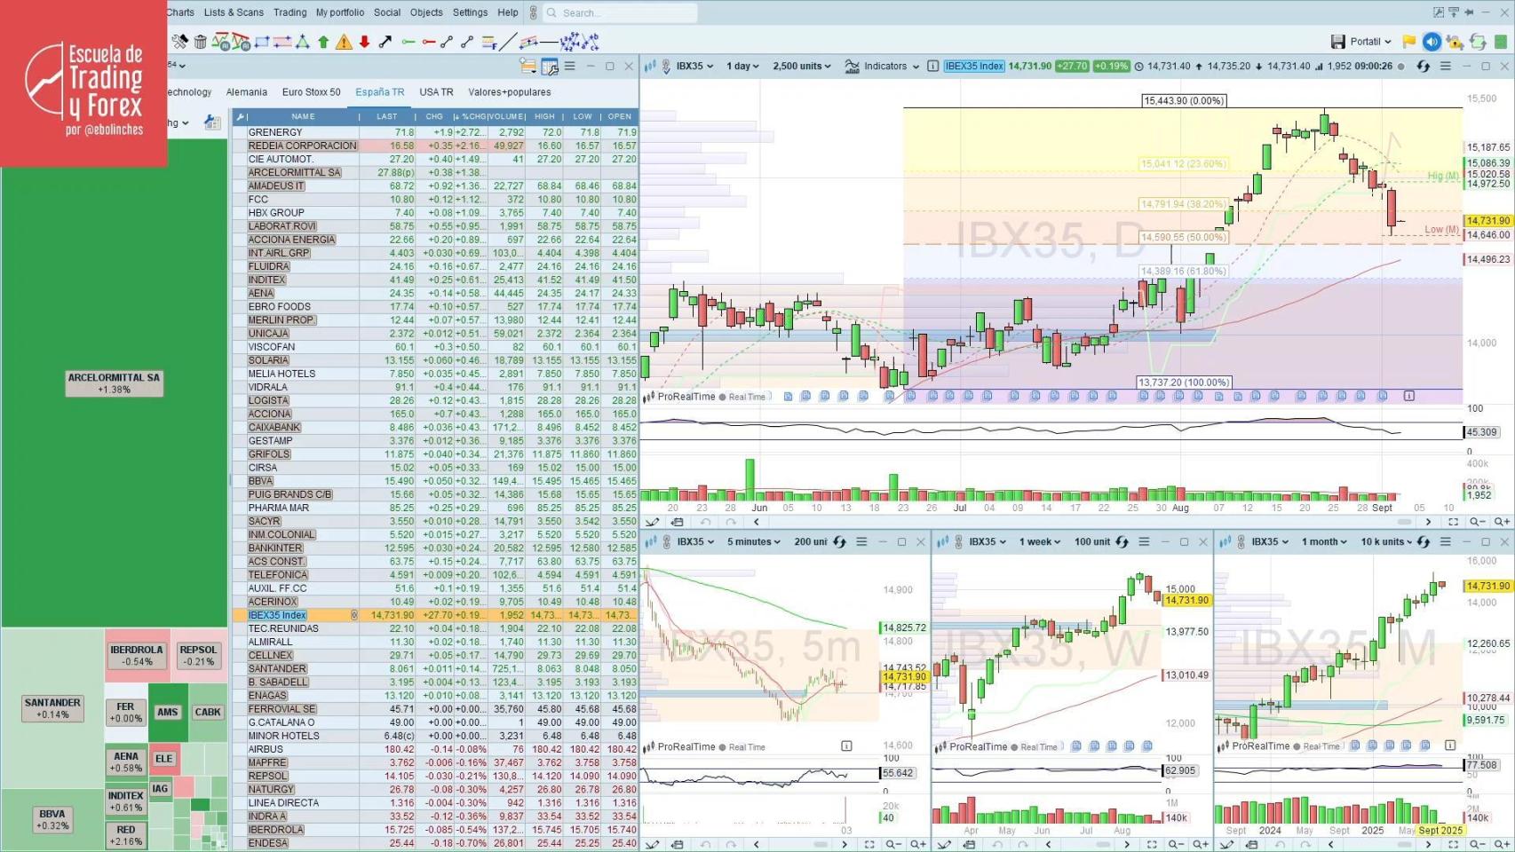This screenshot has width=1515, height=852.
Task: Open the 5 minutes timeframe dropdown
Action: pyautogui.click(x=754, y=541)
